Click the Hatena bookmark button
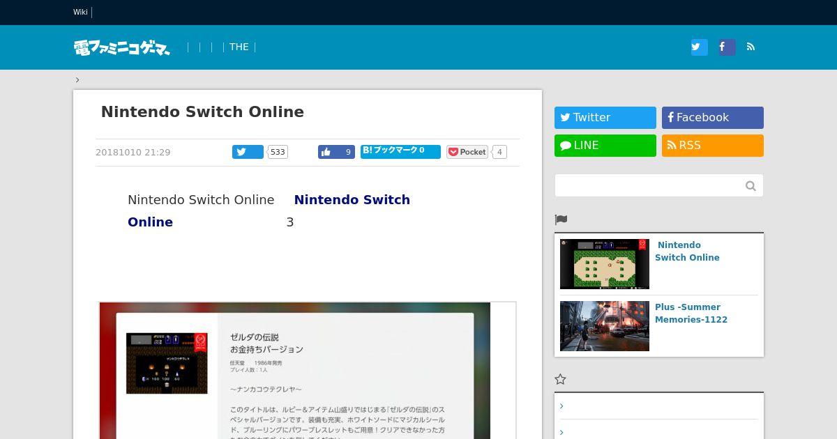The height and width of the screenshot is (439, 837). point(400,151)
